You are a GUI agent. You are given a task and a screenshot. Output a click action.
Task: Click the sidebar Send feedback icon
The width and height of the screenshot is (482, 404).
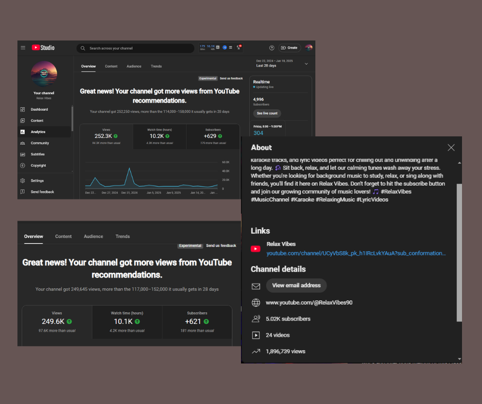point(23,192)
